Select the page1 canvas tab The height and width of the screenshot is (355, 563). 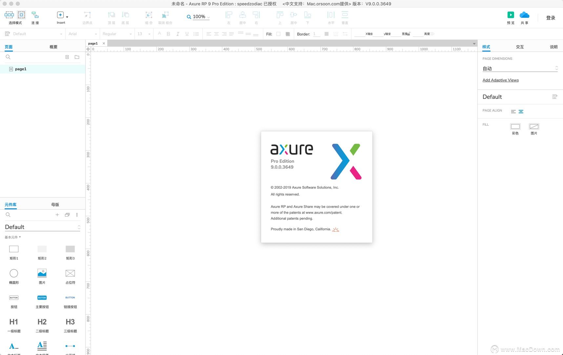pyautogui.click(x=93, y=43)
